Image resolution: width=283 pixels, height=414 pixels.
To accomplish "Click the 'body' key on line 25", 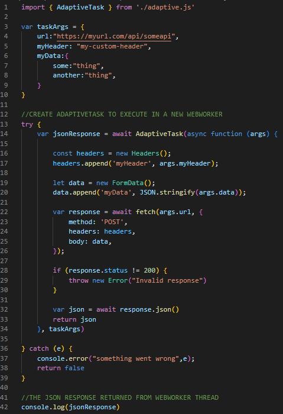I will pos(76,241).
